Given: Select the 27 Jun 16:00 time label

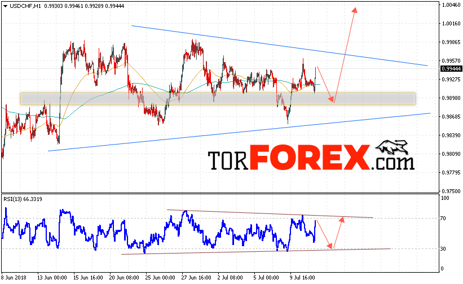Looking at the screenshot, I should [x=196, y=278].
